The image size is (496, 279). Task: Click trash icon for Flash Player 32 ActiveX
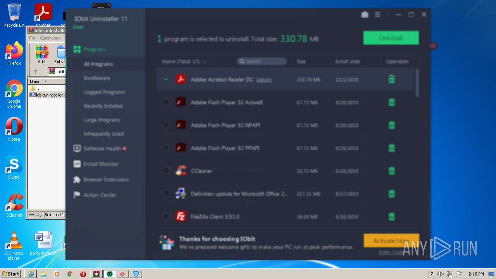tap(391, 102)
